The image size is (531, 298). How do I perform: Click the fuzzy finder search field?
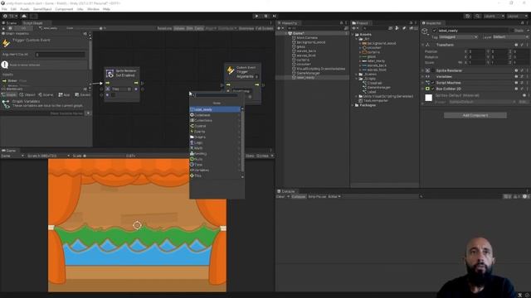tap(215, 95)
